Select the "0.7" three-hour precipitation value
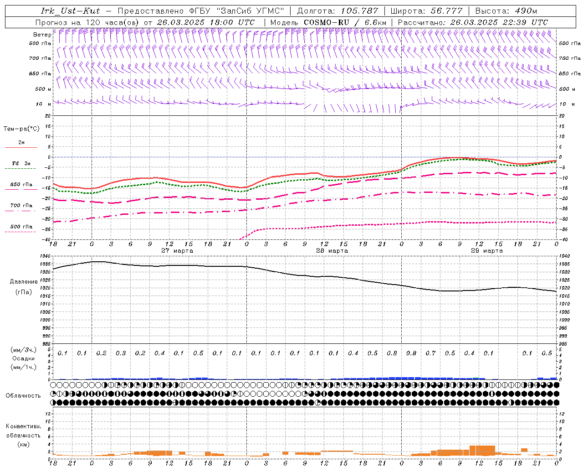 tap(430, 353)
